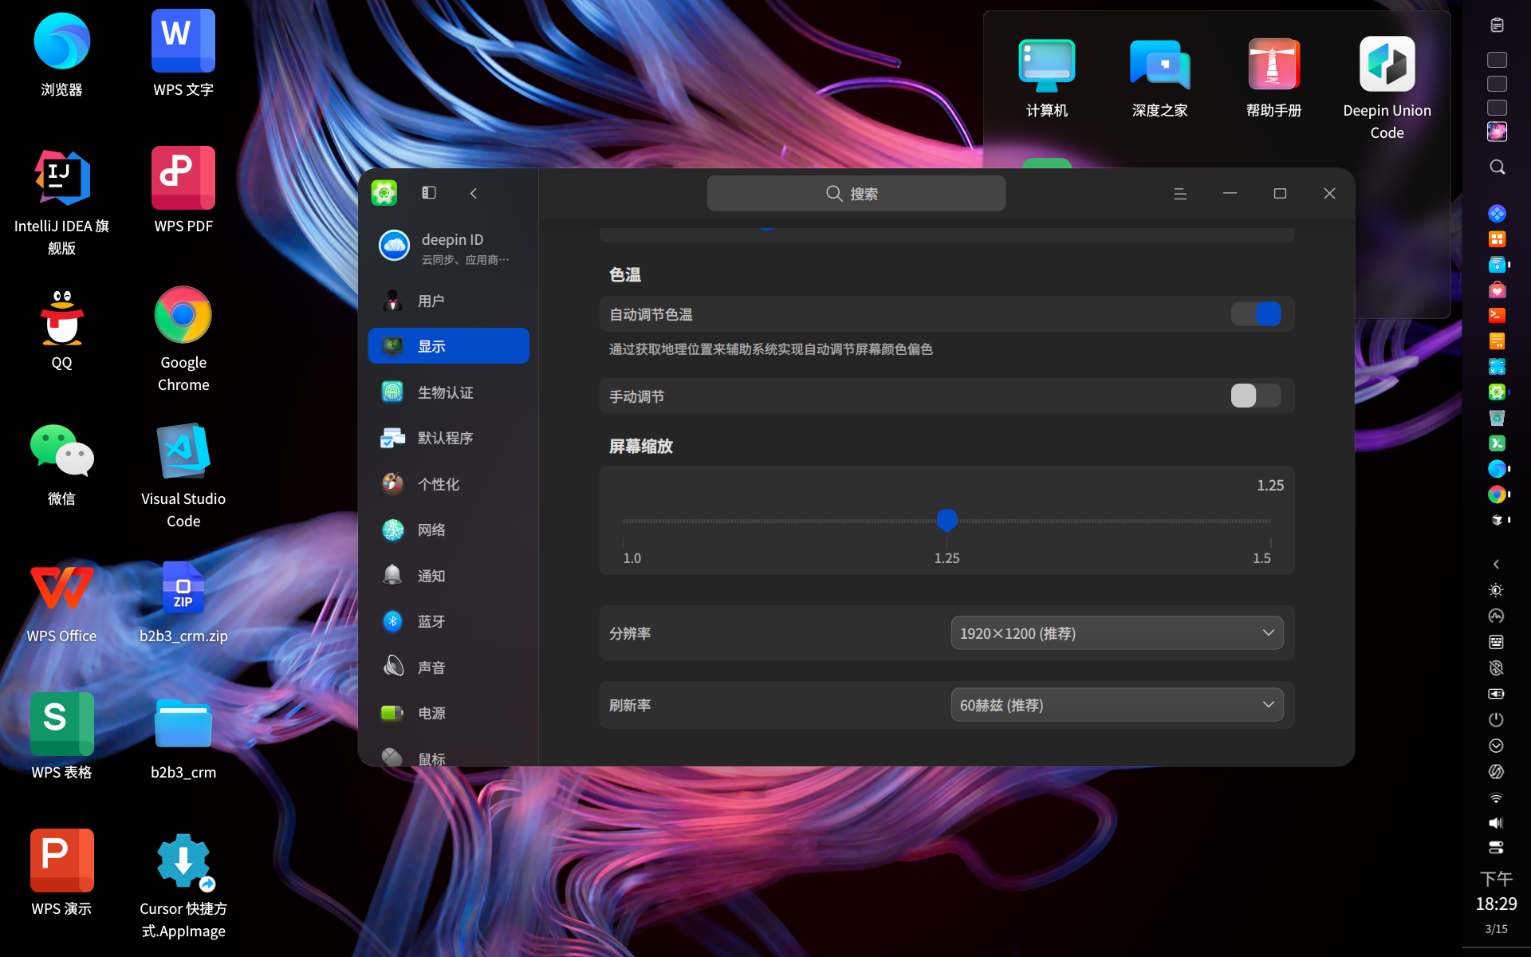This screenshot has height=957, width=1531.
Task: Disable the 自动调节色温 switch
Action: pyautogui.click(x=1256, y=314)
